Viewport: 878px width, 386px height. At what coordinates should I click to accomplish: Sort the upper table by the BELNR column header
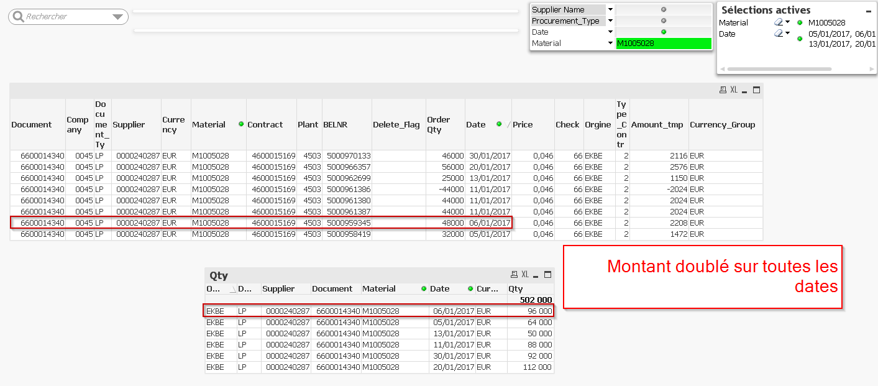tap(335, 124)
